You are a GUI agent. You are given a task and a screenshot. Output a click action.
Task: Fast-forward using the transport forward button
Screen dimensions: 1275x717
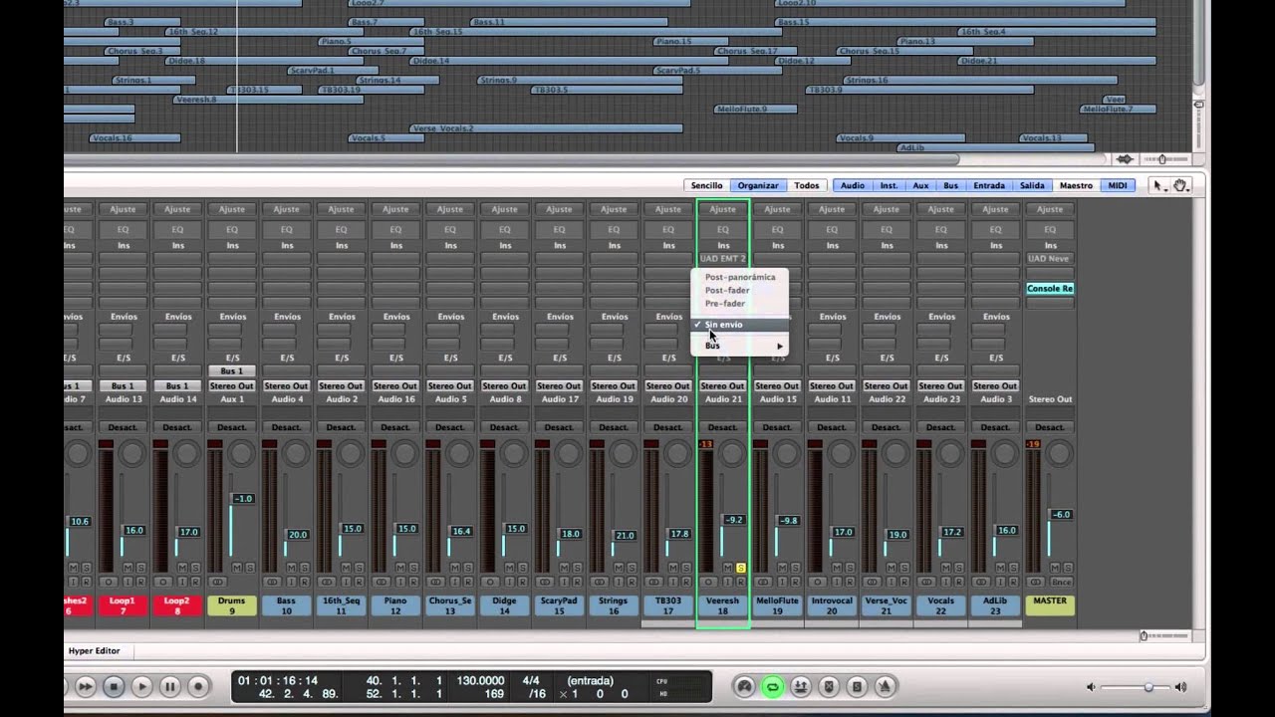(x=86, y=686)
